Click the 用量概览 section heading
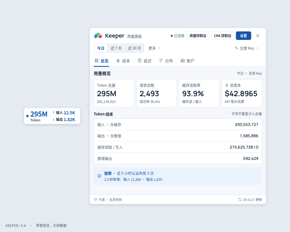290x232 pixels. pos(102,74)
